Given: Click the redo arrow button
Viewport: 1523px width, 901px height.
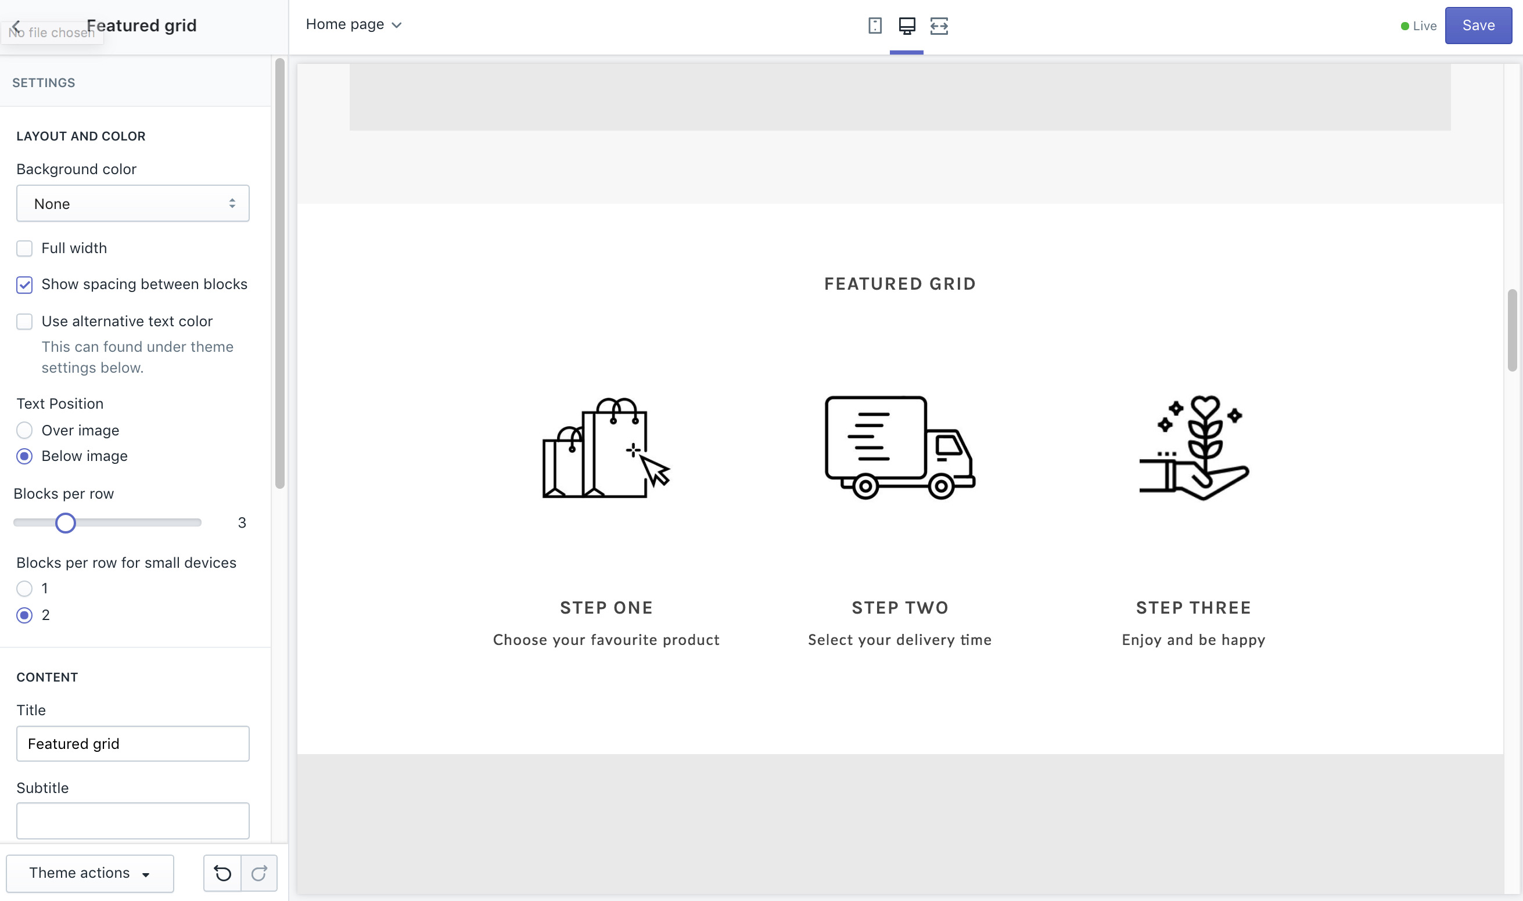Looking at the screenshot, I should click(260, 873).
